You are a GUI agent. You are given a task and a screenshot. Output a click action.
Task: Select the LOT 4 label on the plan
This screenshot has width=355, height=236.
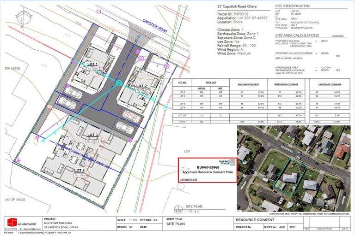(79, 170)
